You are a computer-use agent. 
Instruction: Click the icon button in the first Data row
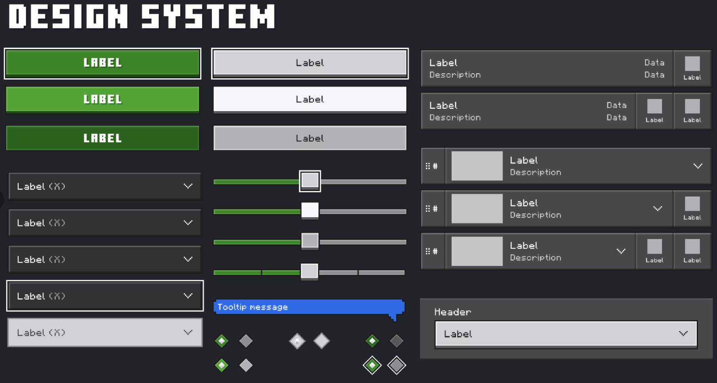(692, 68)
